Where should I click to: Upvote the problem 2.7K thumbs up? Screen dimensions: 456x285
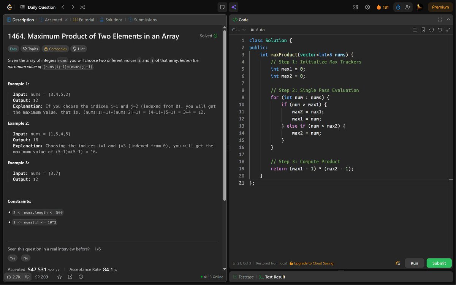point(14,277)
